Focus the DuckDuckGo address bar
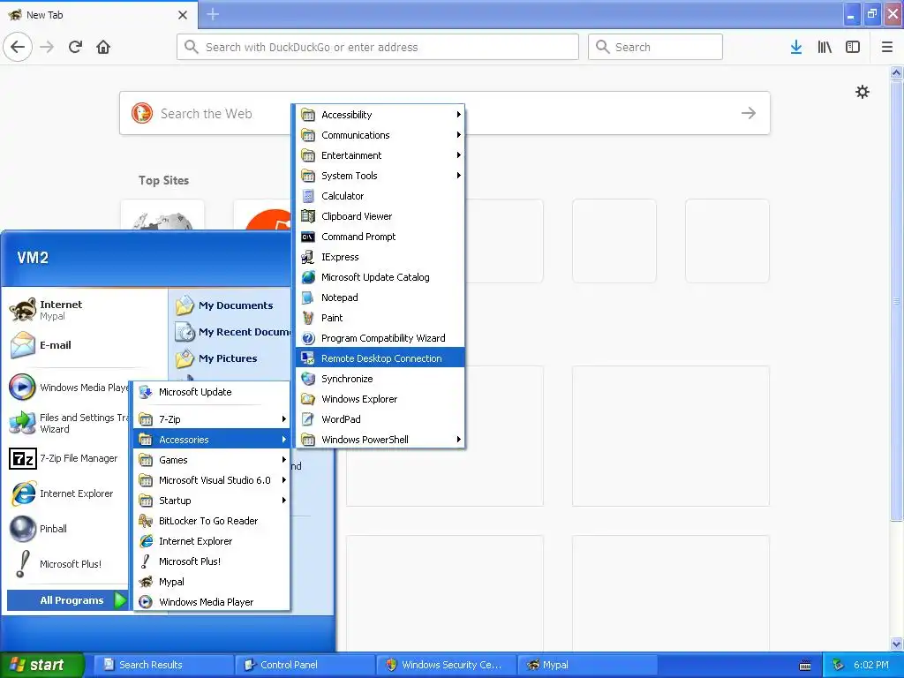 pyautogui.click(x=378, y=47)
